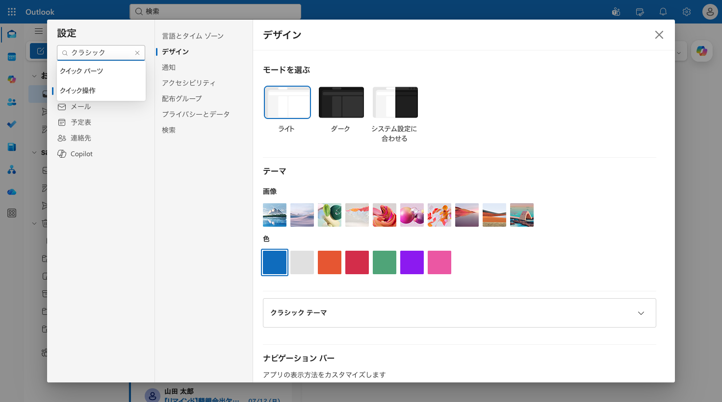Expand the クラシック テーマ section

pos(460,313)
